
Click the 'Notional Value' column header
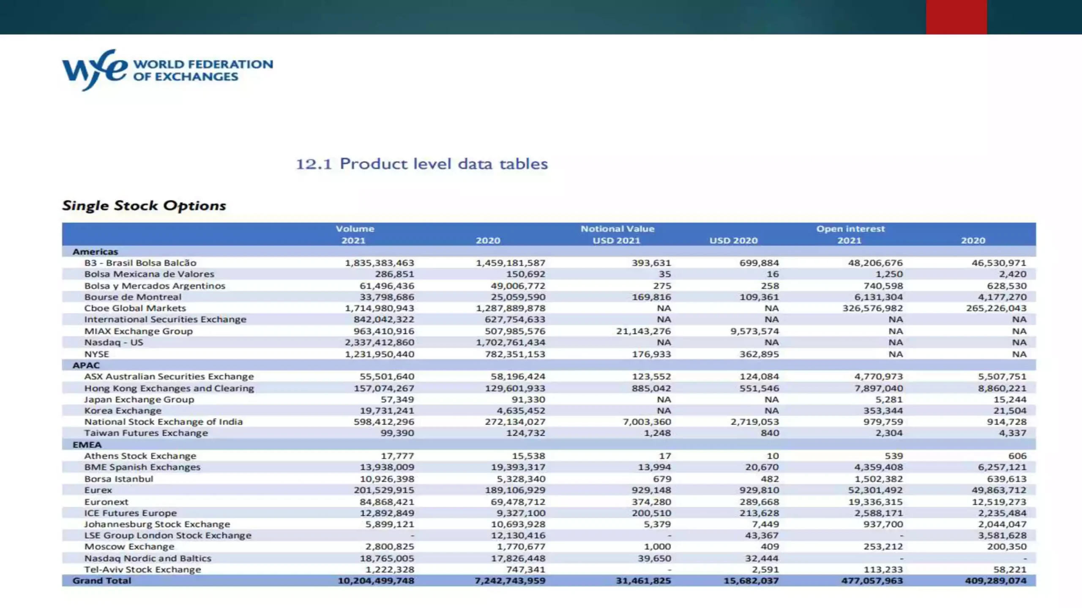618,229
